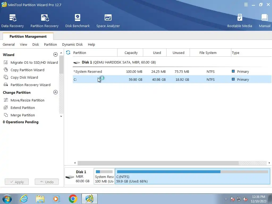Screen dimensions: 272x204
Task: Open the Manual
Action: [x=265, y=21]
